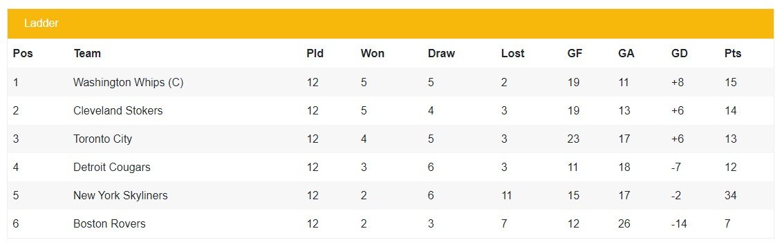Click the Draw column header
Image resolution: width=782 pixels, height=251 pixels.
click(441, 53)
